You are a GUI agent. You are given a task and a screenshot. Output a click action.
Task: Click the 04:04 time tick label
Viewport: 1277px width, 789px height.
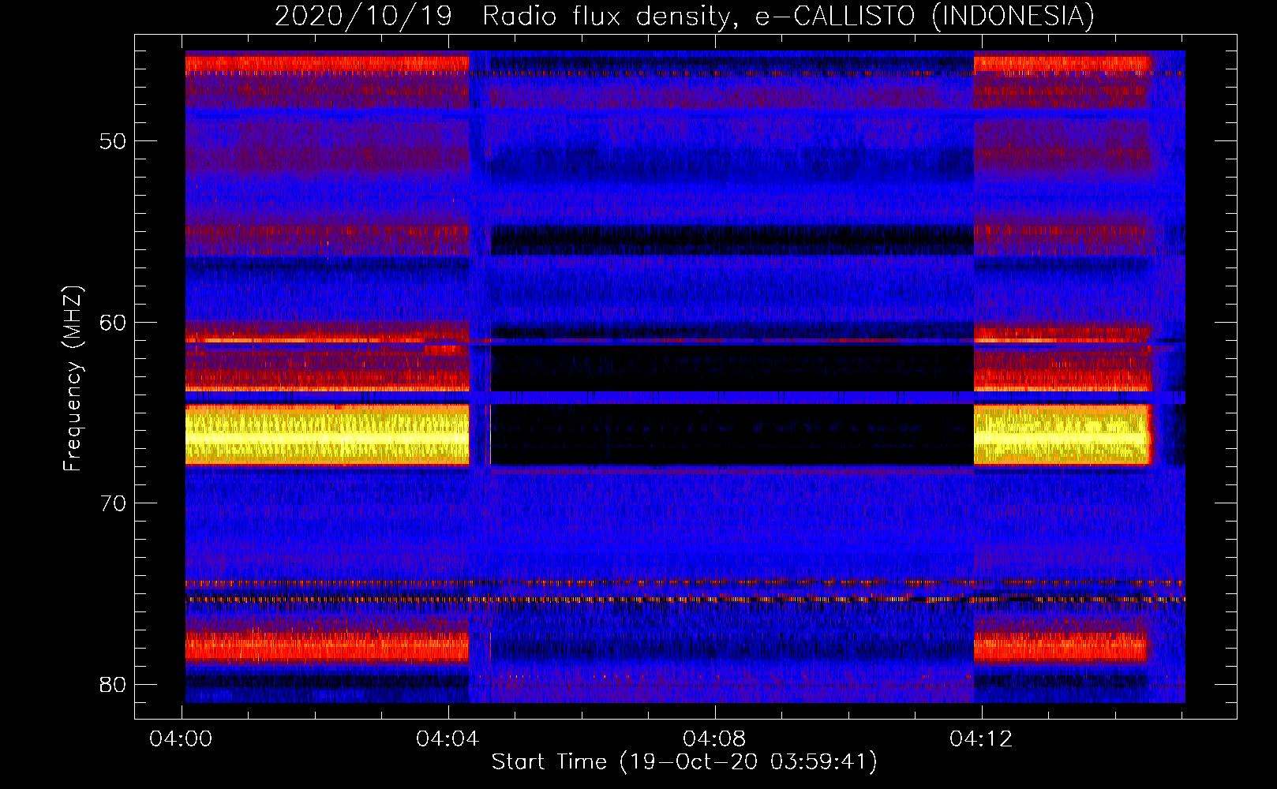[448, 739]
